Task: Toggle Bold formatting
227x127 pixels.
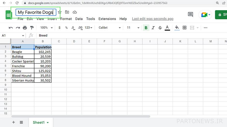Action: point(146,28)
